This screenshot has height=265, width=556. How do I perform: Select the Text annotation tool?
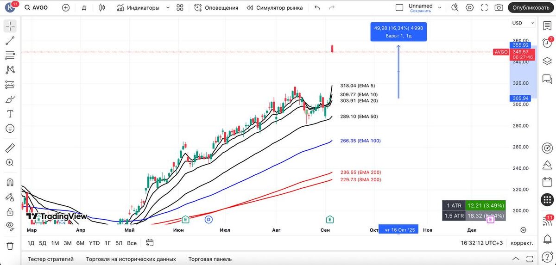(x=10, y=114)
